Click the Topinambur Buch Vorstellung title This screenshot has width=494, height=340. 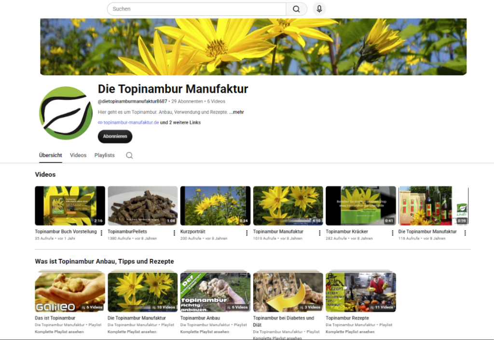(x=66, y=231)
